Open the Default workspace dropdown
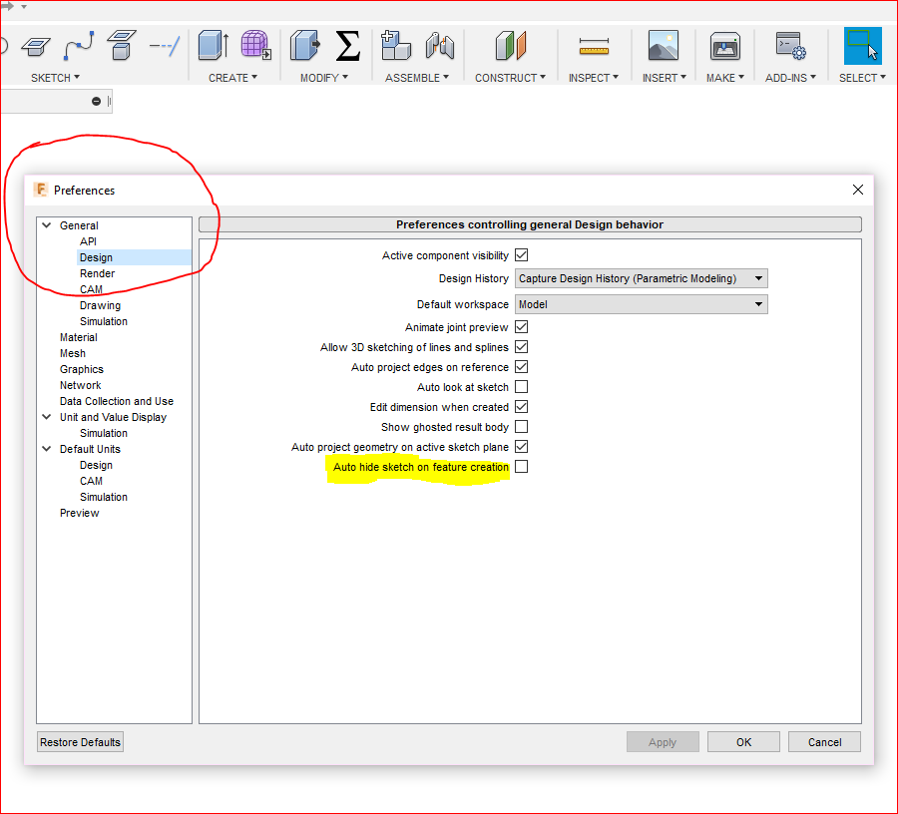Screen dimensions: 898x814 (x=642, y=304)
